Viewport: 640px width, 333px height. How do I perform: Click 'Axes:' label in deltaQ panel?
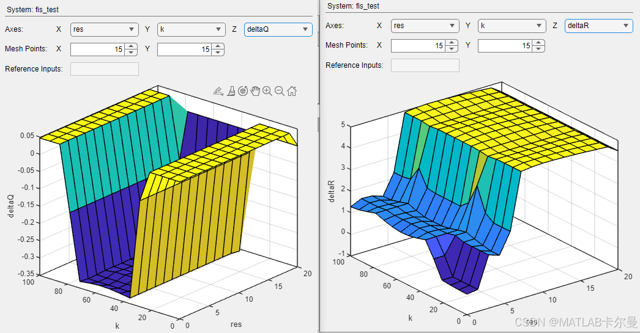click(14, 29)
